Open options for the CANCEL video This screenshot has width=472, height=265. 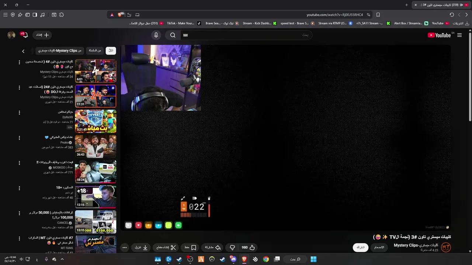pos(20,213)
